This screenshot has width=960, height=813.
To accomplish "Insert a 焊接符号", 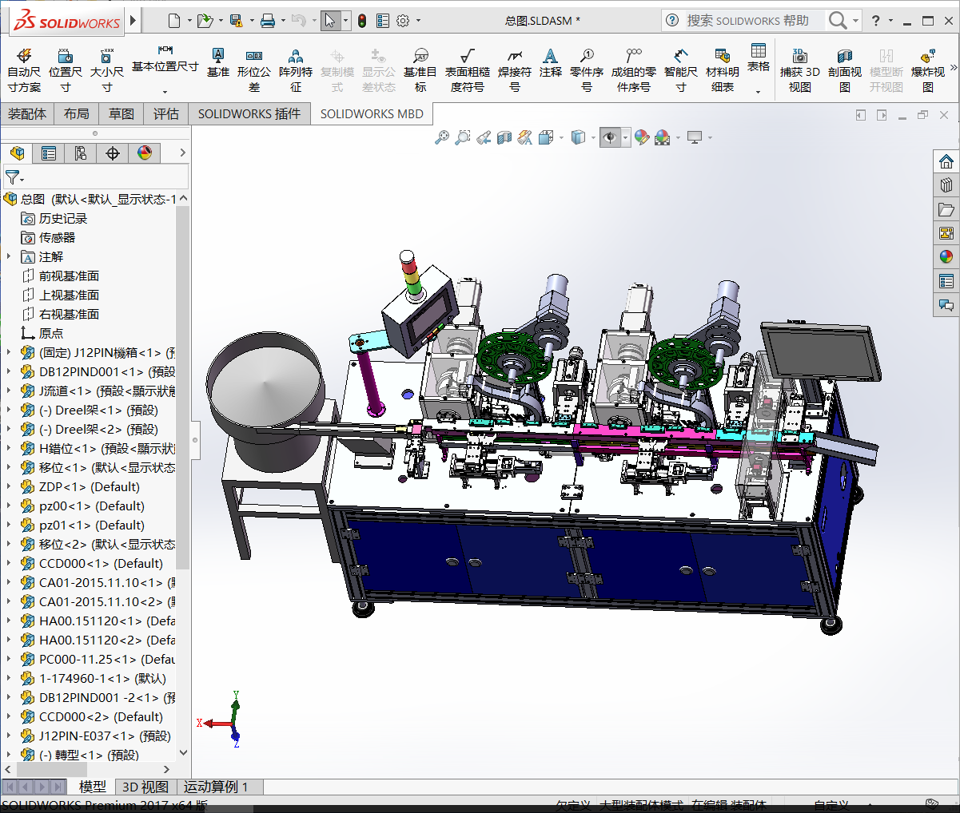I will pos(515,70).
